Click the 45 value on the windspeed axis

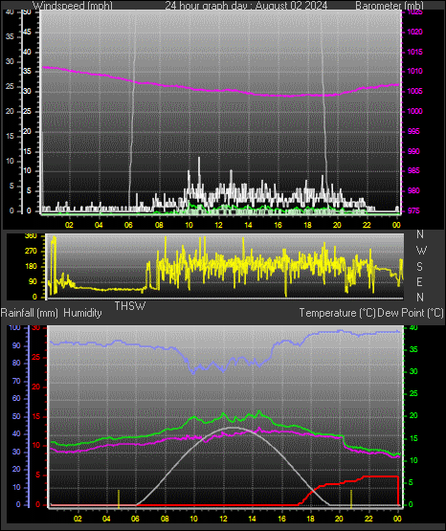(x=27, y=33)
